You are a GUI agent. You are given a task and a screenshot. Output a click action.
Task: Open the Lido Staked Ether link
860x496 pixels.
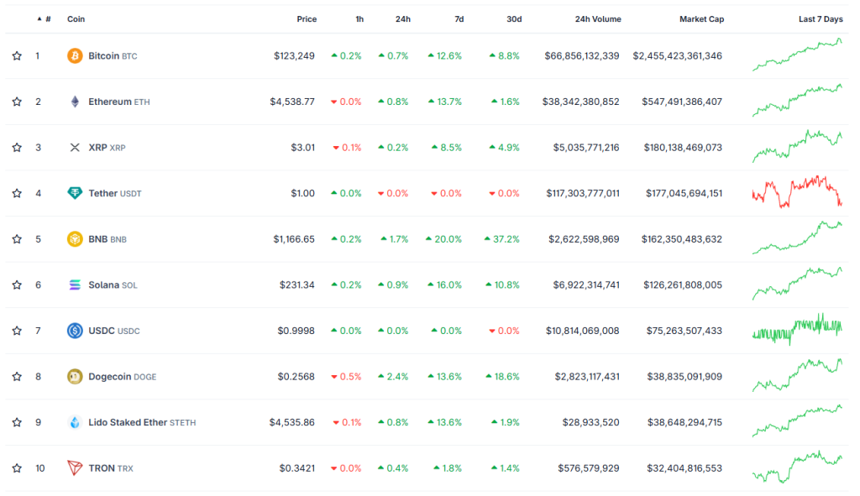tap(128, 422)
